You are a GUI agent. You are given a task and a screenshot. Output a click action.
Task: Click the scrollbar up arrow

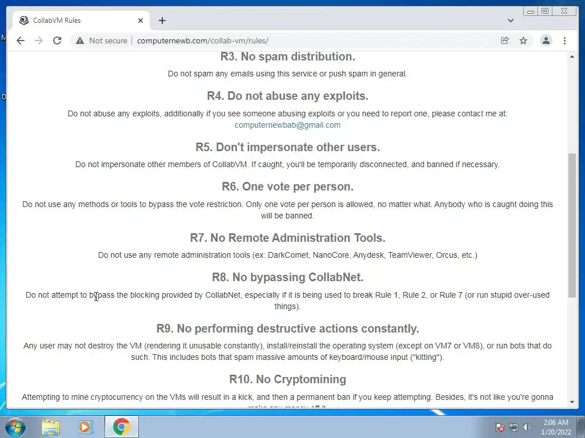(572, 56)
